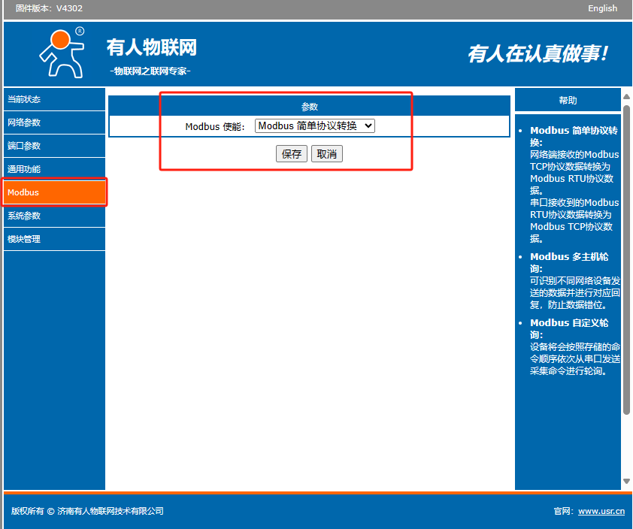Click the 保存 button

click(292, 154)
